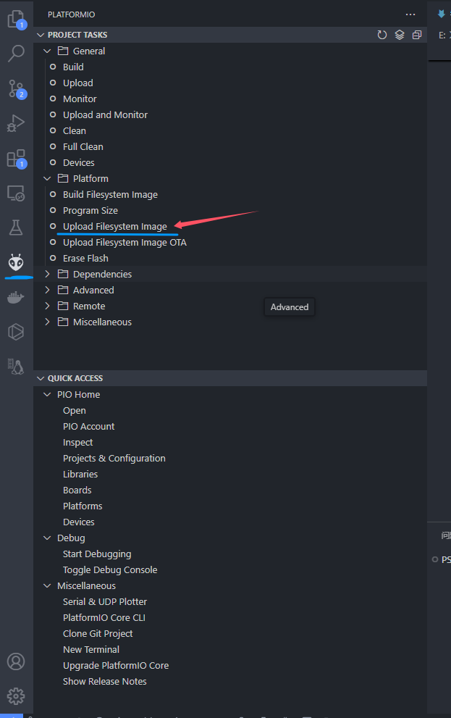
Task: Open the Search view icon
Action: pos(16,54)
